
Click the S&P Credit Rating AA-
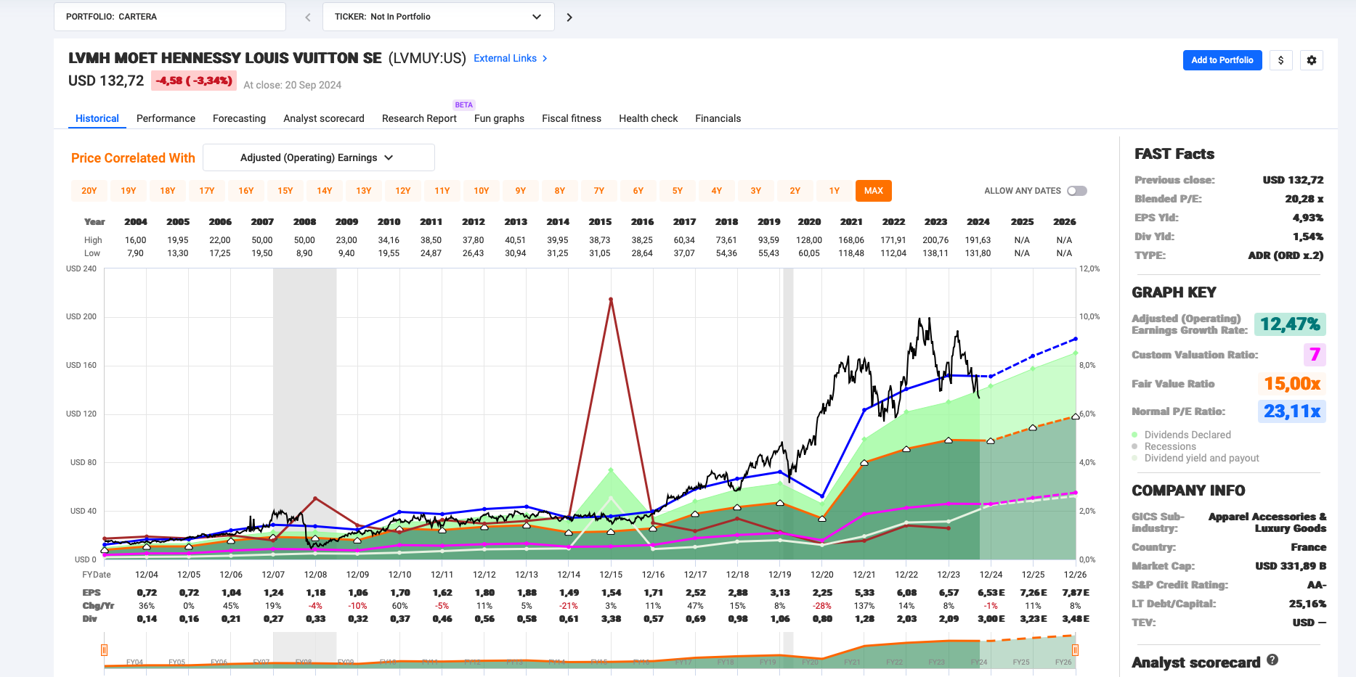1317,585
